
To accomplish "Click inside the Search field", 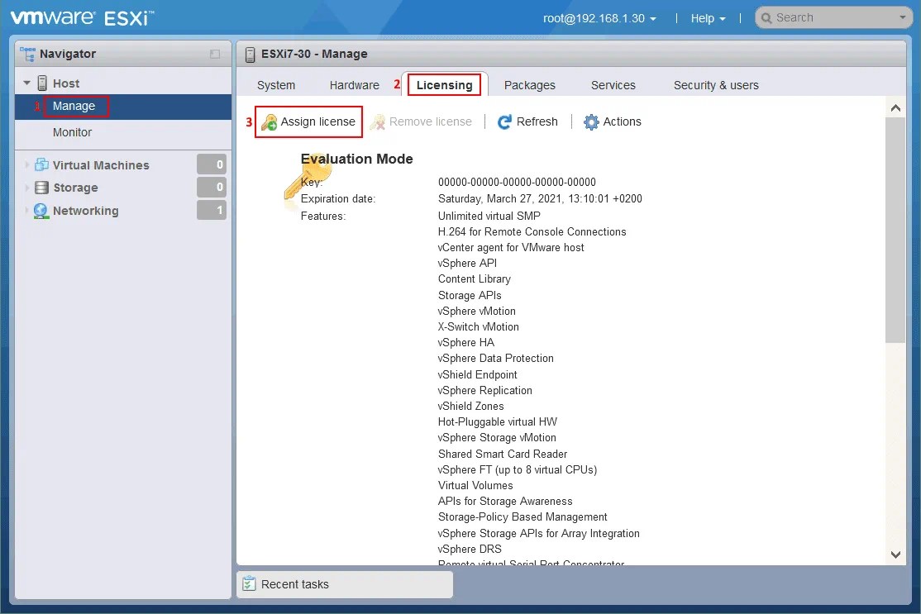I will (827, 17).
